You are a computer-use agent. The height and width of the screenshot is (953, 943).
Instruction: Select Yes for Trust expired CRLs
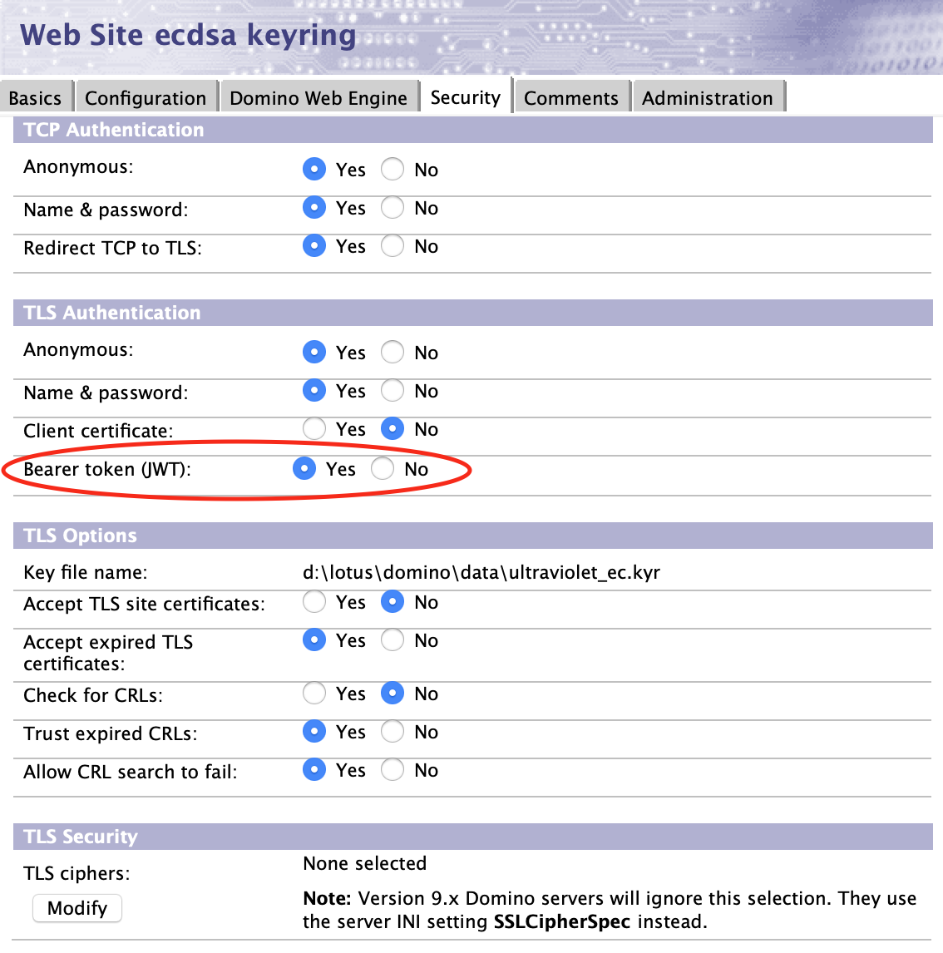click(314, 731)
